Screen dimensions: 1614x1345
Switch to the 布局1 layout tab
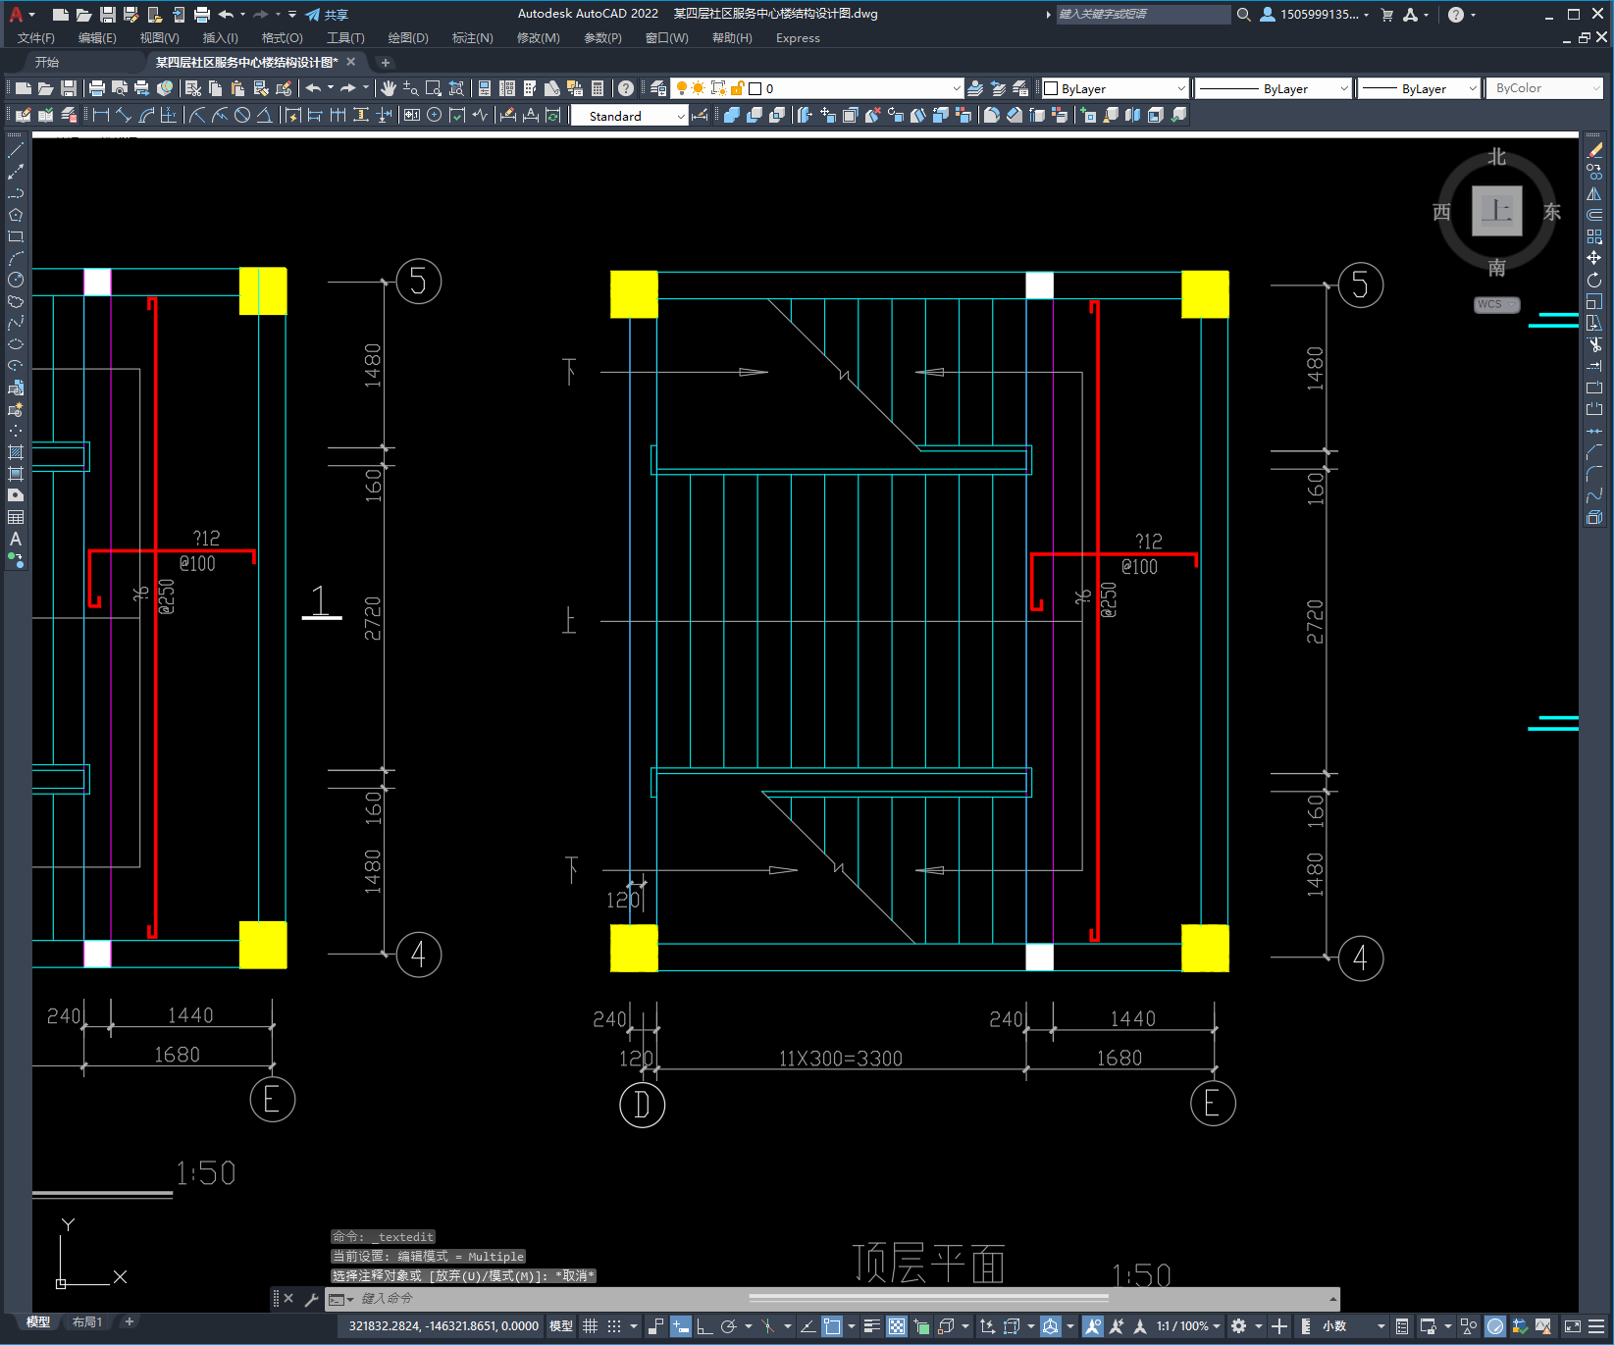(x=87, y=1321)
